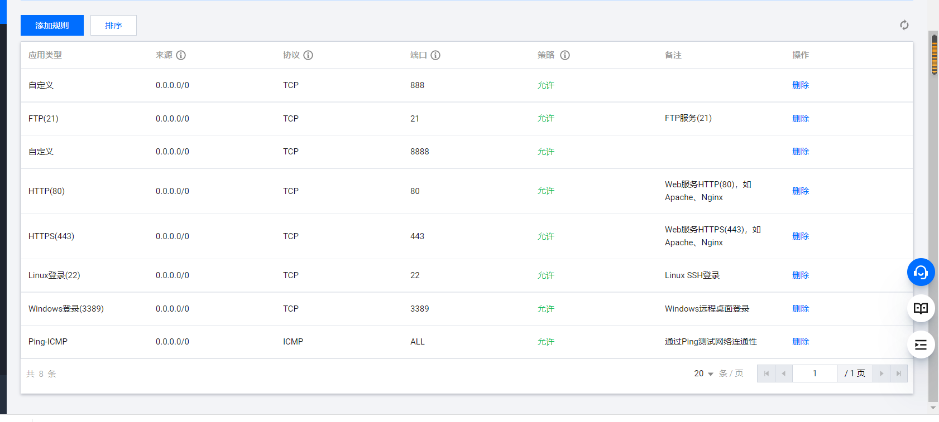Click the 应用类型 column header

point(45,55)
